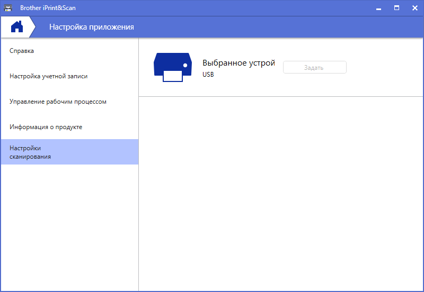Select Настройка учетной записи in sidebar

[49, 76]
